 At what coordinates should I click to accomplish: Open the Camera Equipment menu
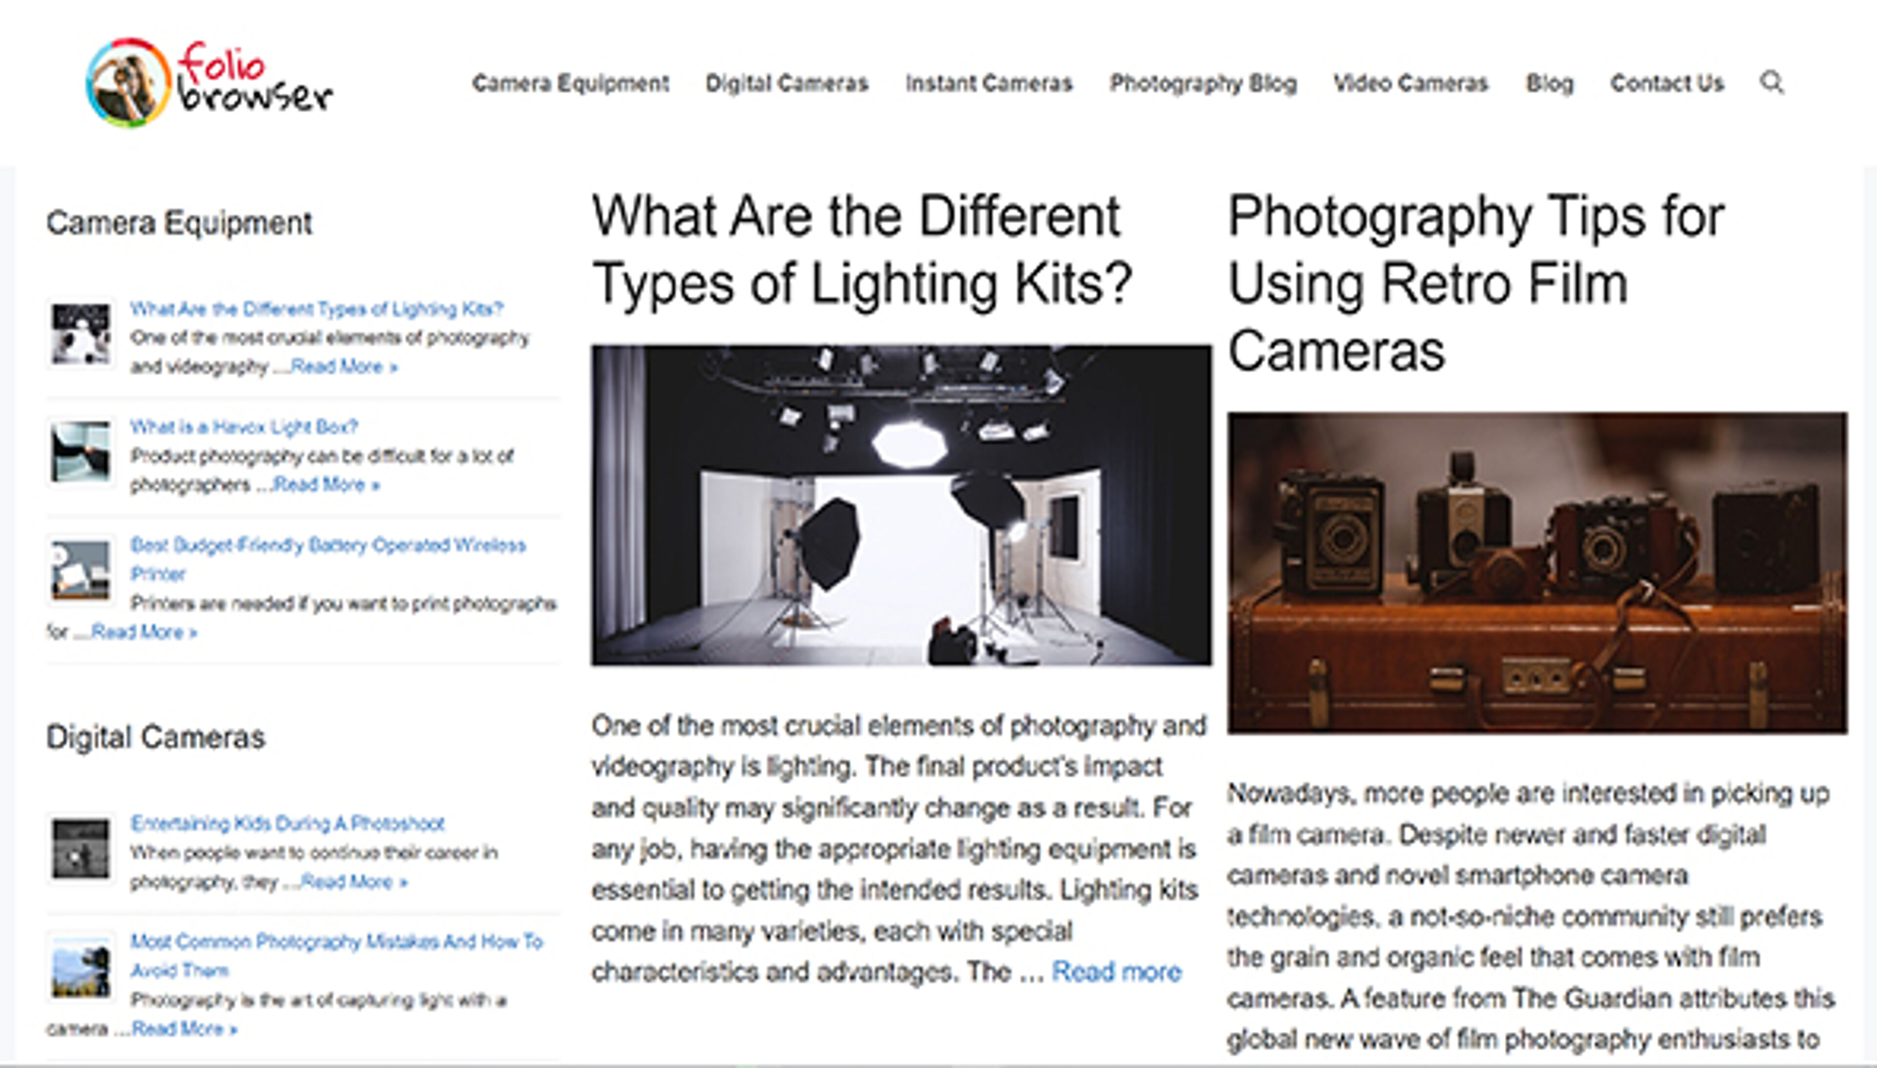[571, 83]
